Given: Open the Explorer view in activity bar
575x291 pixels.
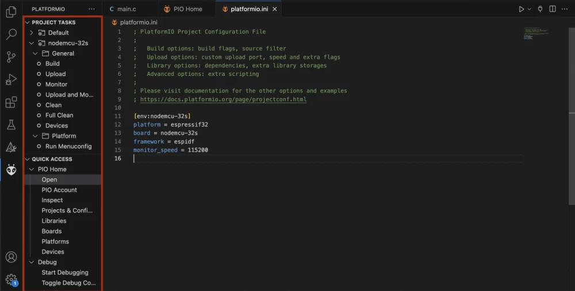Looking at the screenshot, I should click(11, 12).
